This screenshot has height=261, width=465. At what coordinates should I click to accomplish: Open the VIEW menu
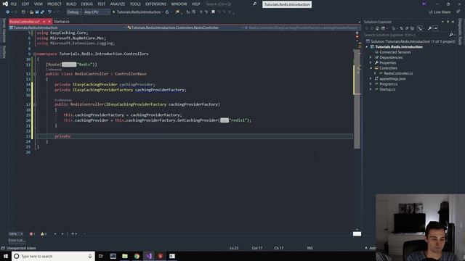[x=39, y=4]
